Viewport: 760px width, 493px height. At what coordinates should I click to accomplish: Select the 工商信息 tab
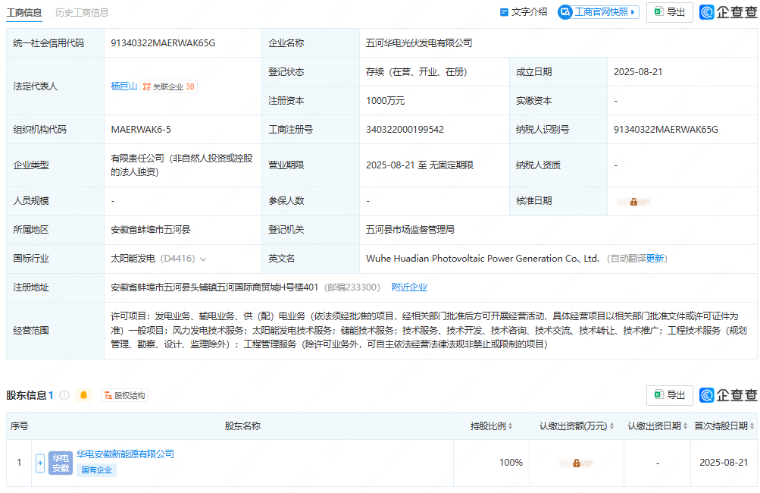(x=24, y=12)
